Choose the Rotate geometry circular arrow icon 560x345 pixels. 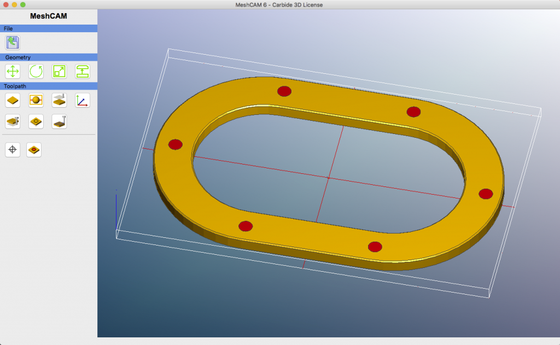(x=36, y=72)
